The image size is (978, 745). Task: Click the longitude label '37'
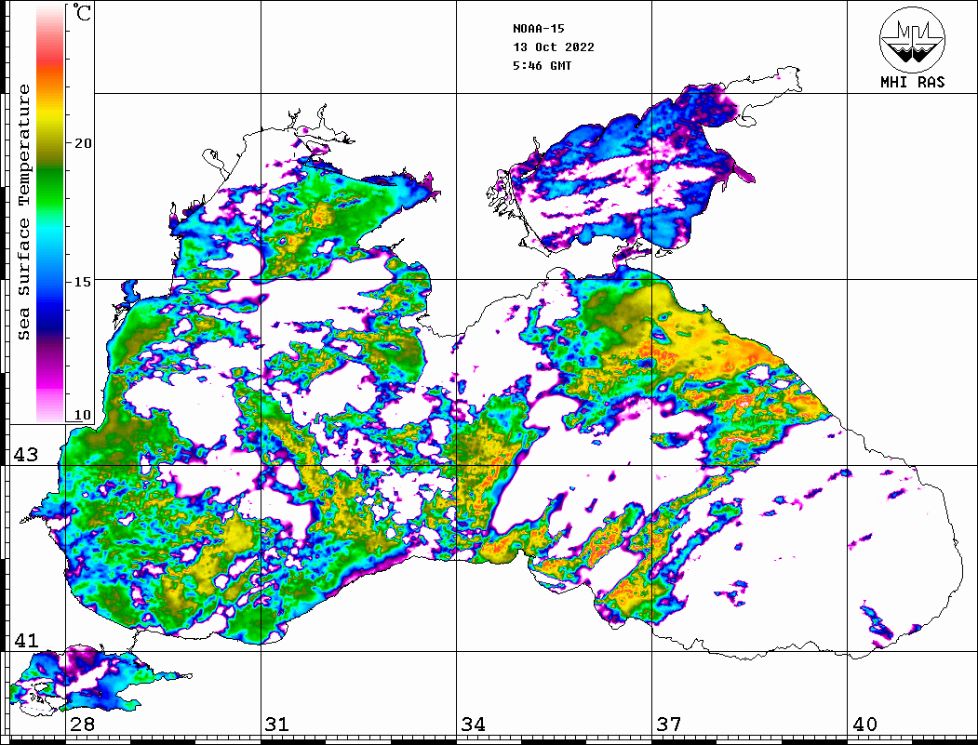[x=669, y=725]
